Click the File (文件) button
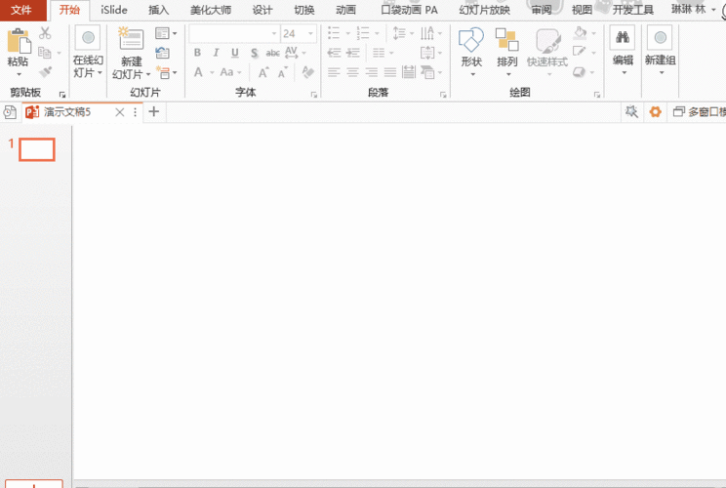 click(21, 10)
